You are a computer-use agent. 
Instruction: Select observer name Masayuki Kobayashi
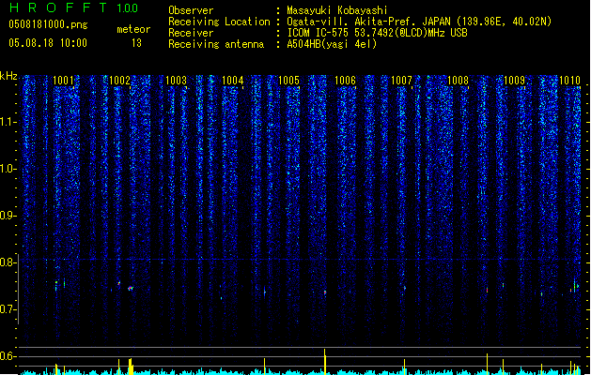pos(337,10)
